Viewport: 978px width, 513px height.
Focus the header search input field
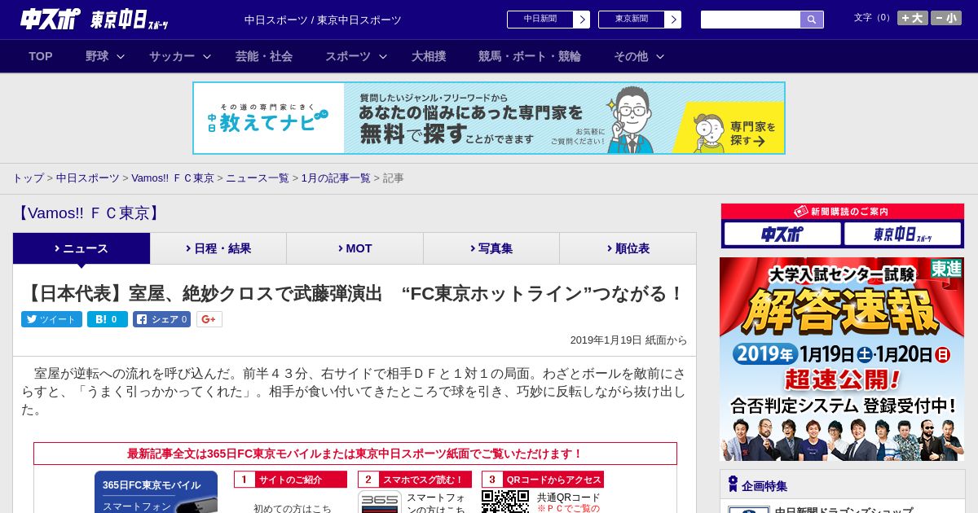point(751,20)
